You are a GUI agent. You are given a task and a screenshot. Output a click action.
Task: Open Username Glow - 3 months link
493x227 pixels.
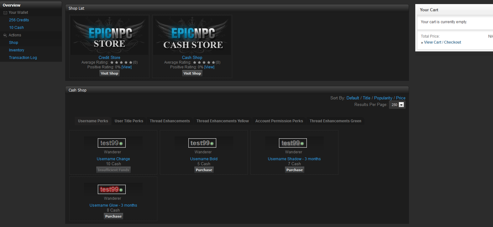113,205
